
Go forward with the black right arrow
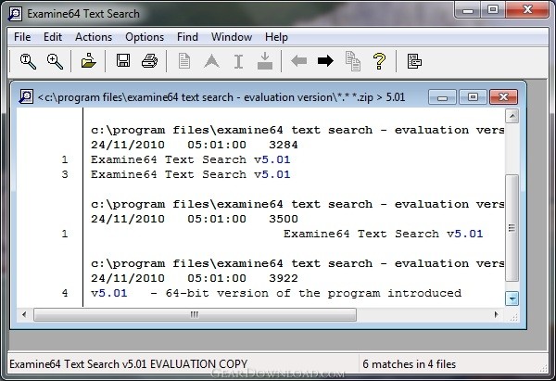(325, 61)
